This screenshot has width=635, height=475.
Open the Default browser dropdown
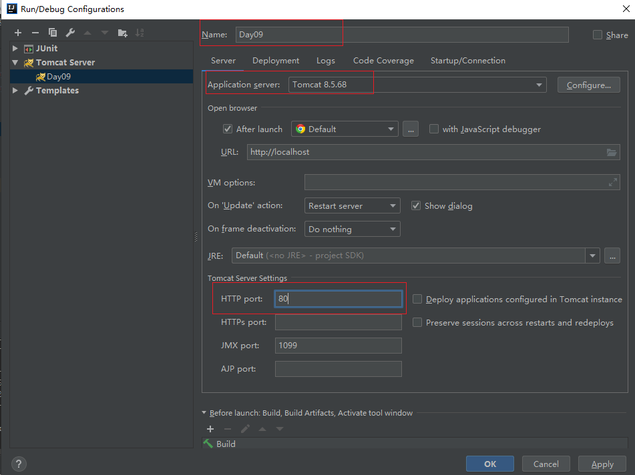tap(345, 129)
